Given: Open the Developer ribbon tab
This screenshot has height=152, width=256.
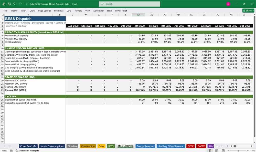Looking at the screenshot, I should (x=99, y=11).
